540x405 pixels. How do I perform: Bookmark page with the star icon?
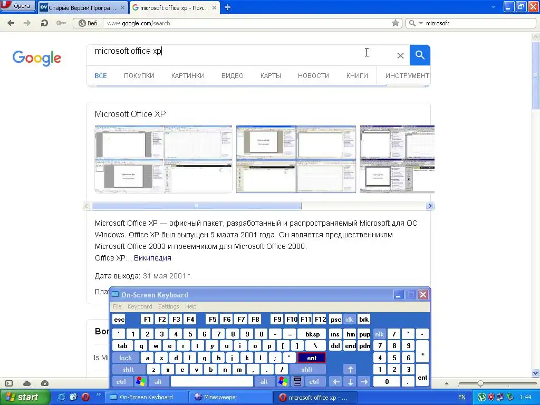pyautogui.click(x=396, y=23)
